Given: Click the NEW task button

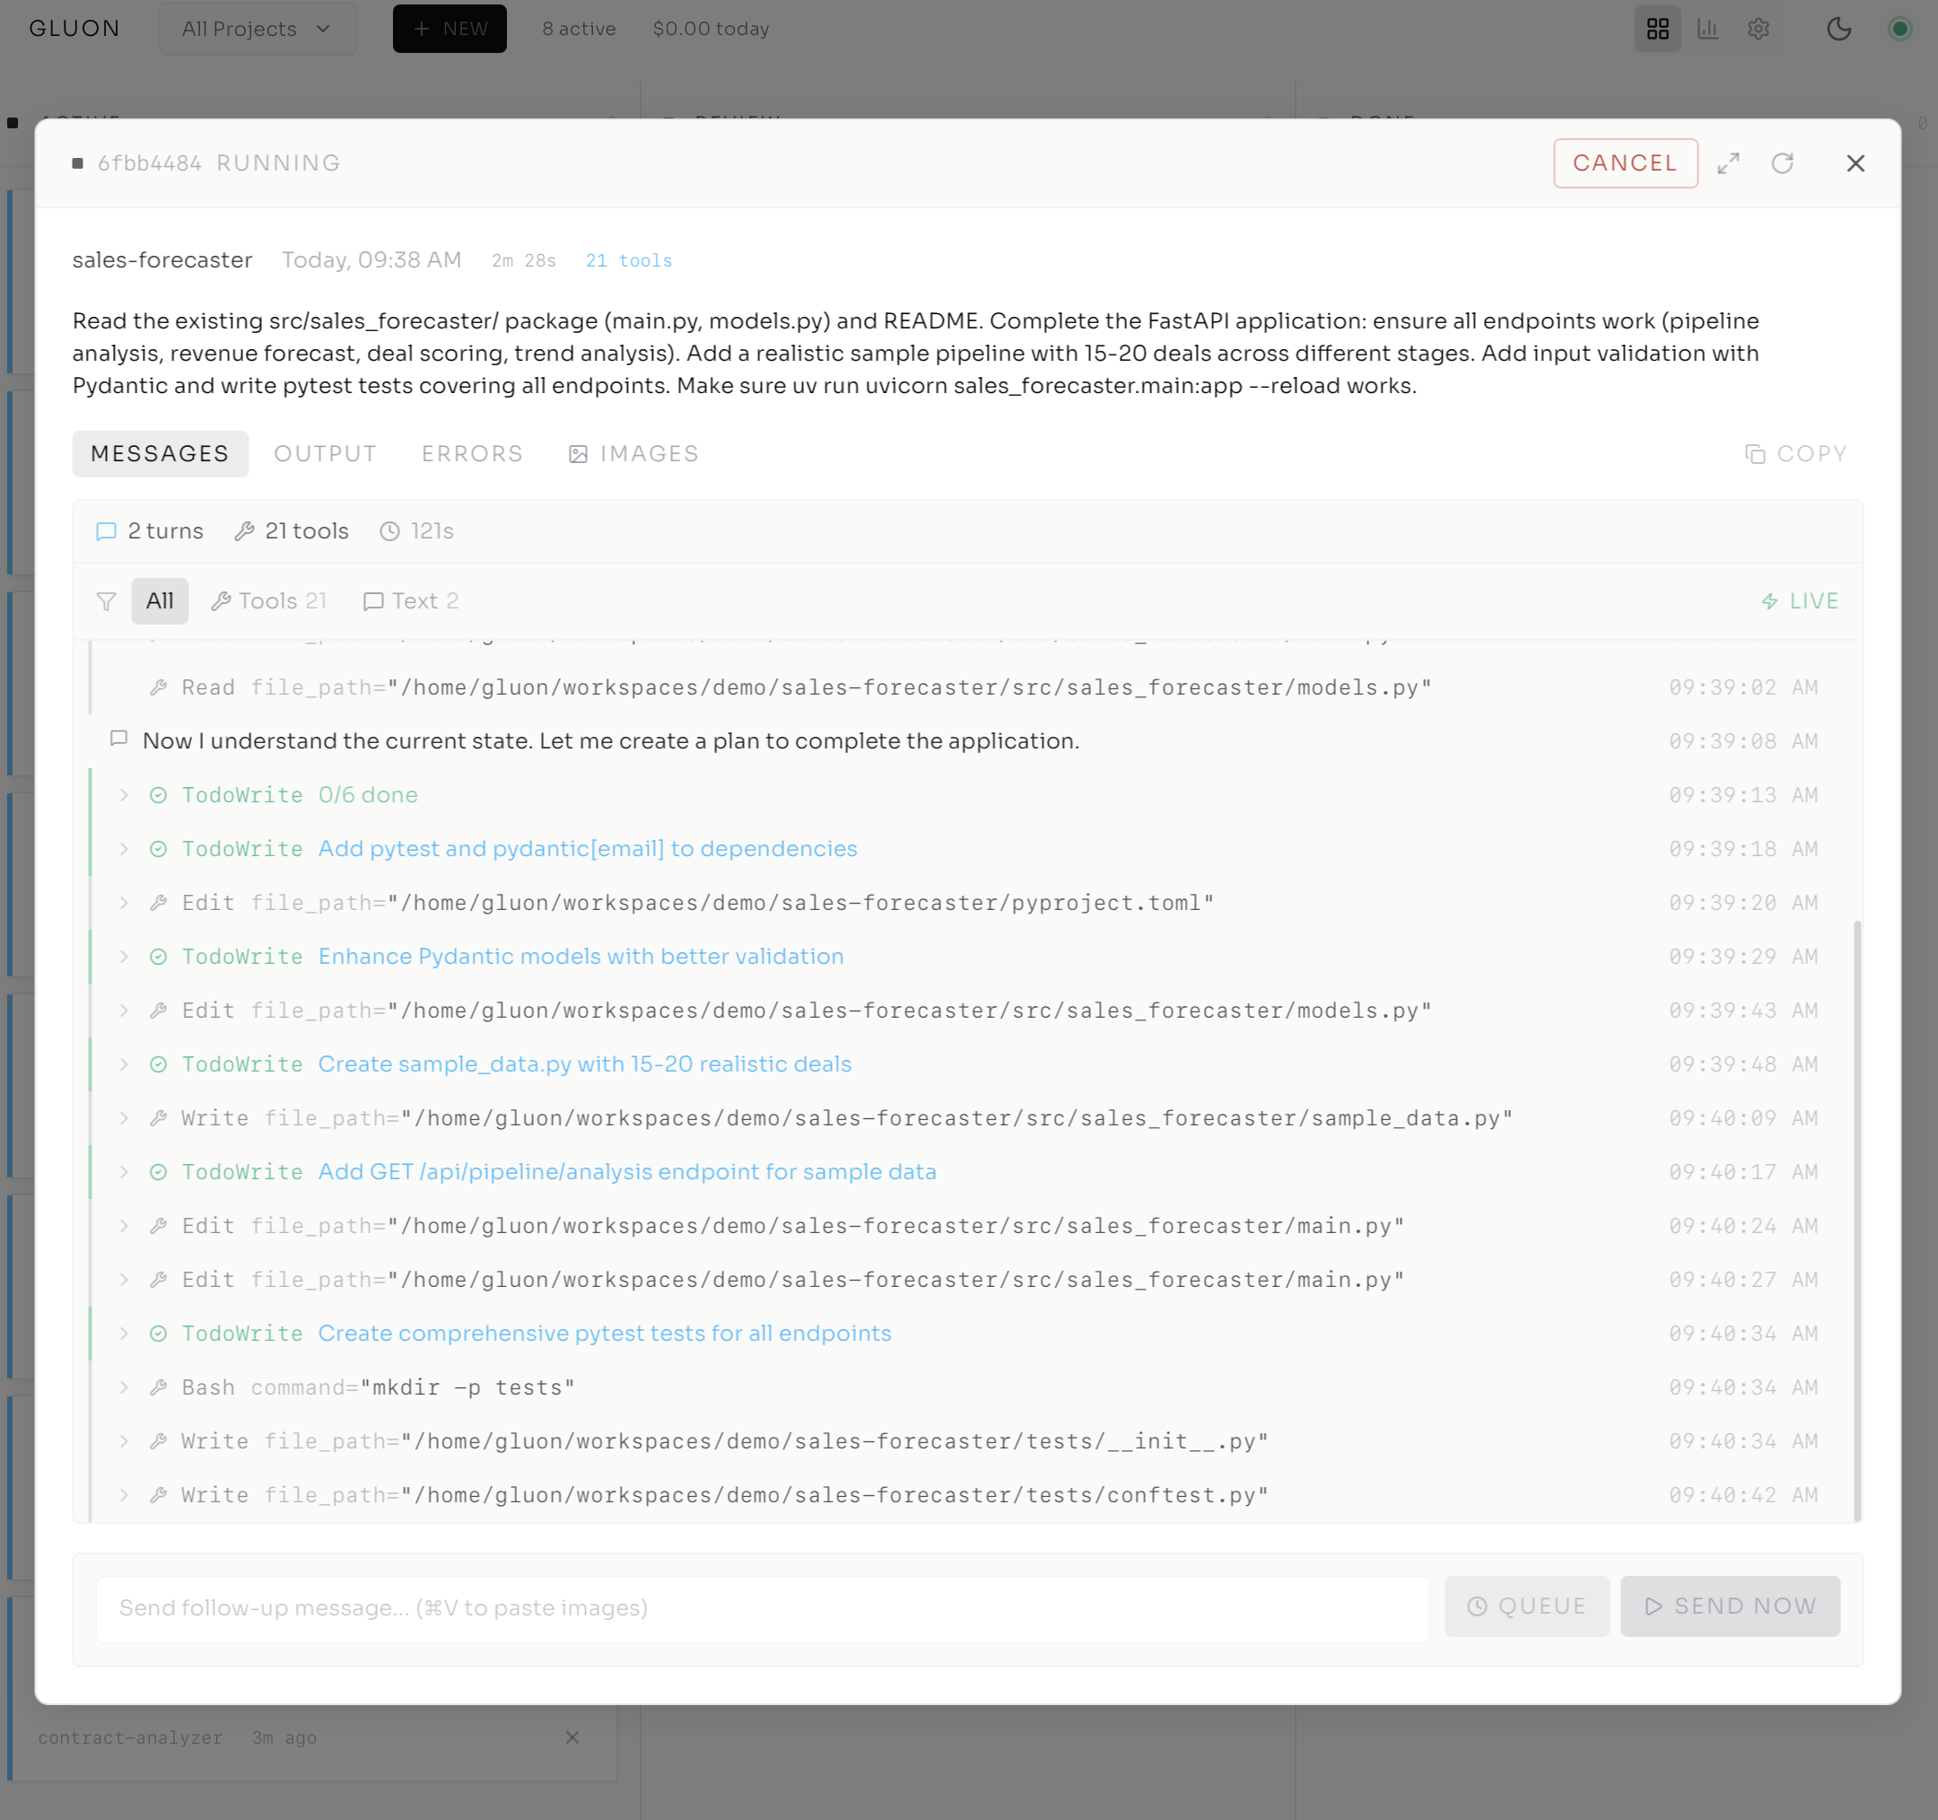Looking at the screenshot, I should click(450, 30).
